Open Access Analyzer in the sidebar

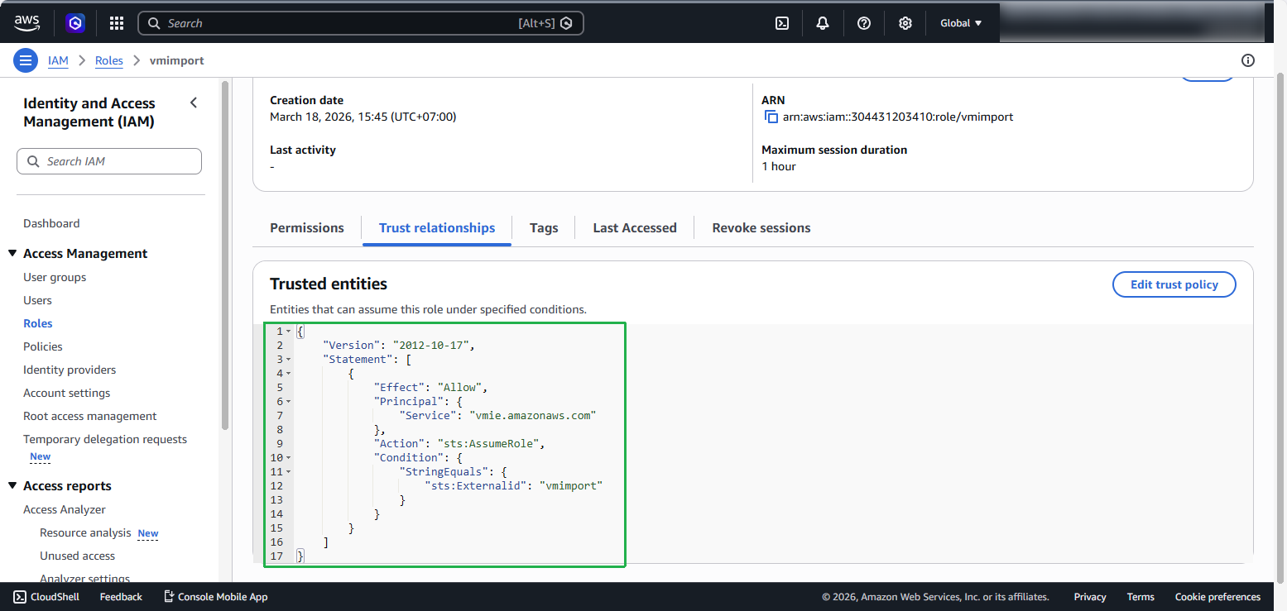[65, 509]
